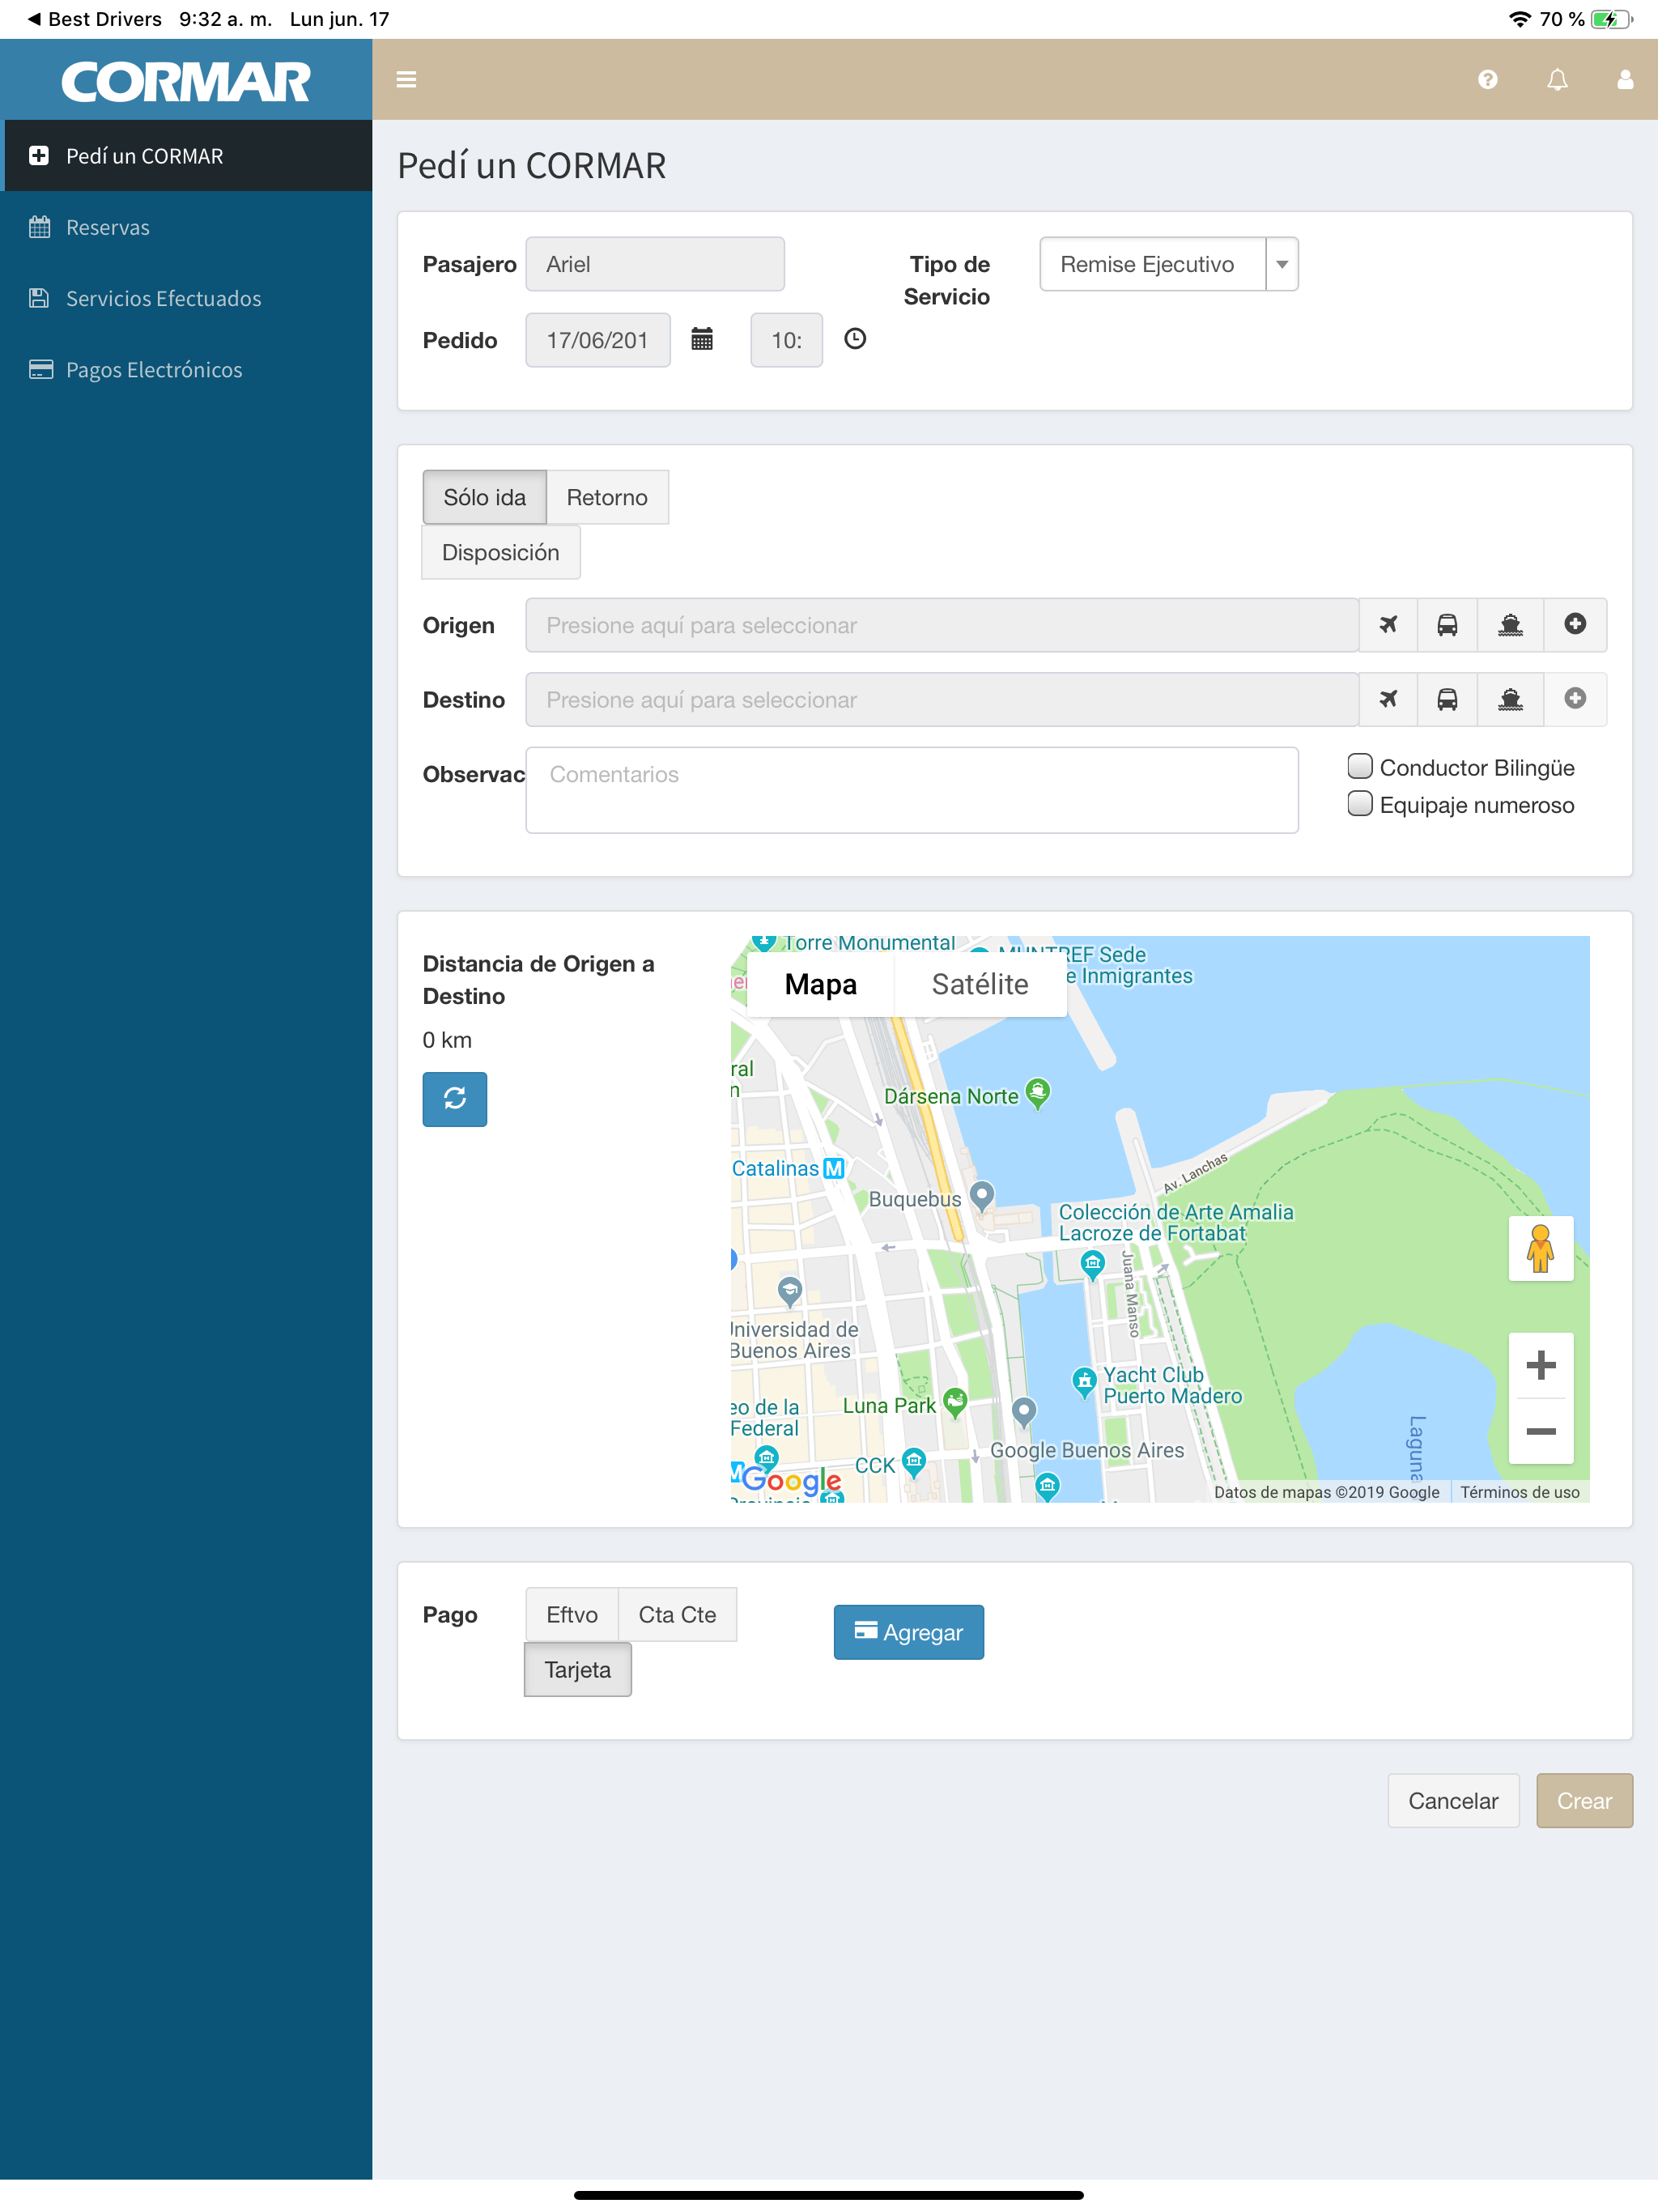Toggle the hamburger sidebar menu

[x=406, y=80]
